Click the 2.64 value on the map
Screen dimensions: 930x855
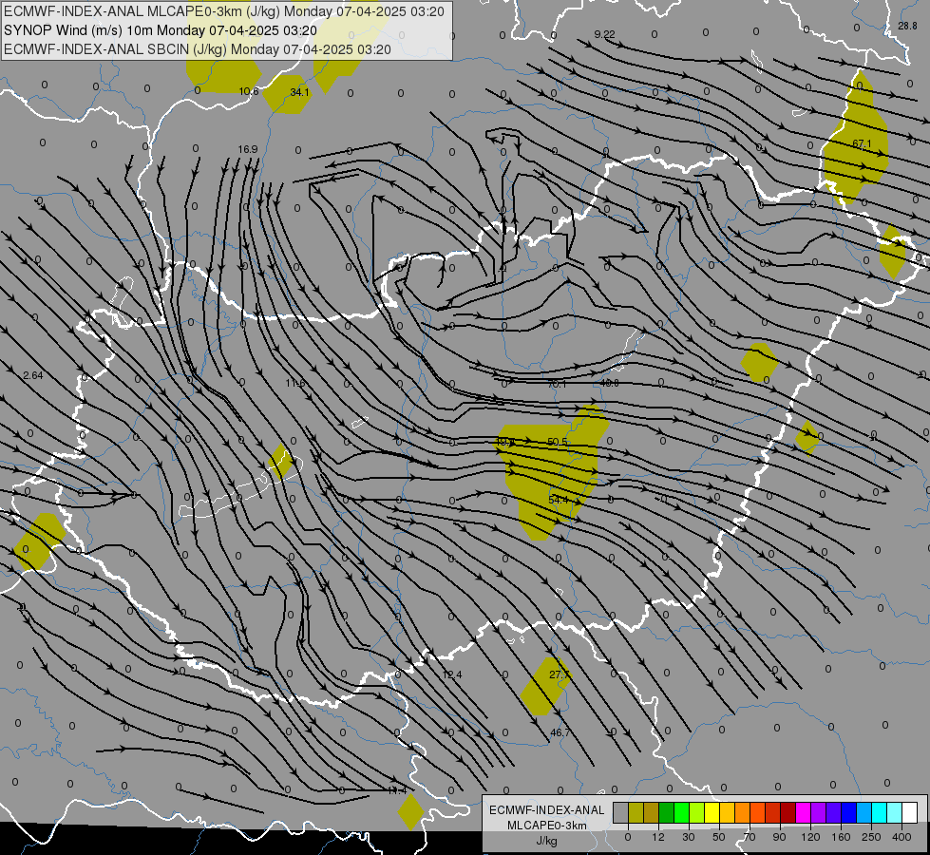pyautogui.click(x=33, y=375)
